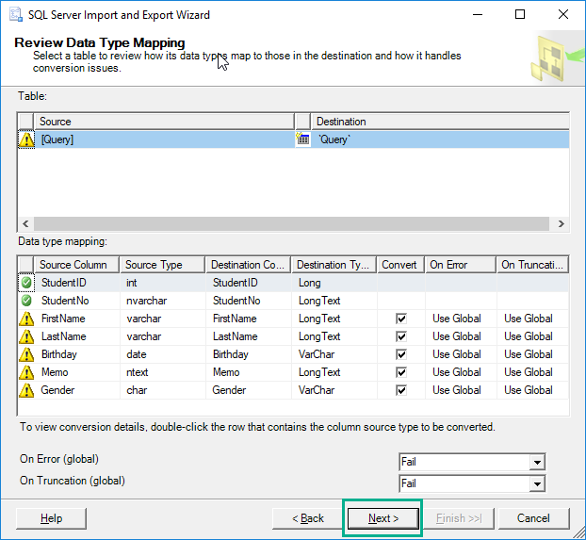Click warning icon for Memo row
Image resolution: width=586 pixels, height=540 pixels.
point(26,372)
